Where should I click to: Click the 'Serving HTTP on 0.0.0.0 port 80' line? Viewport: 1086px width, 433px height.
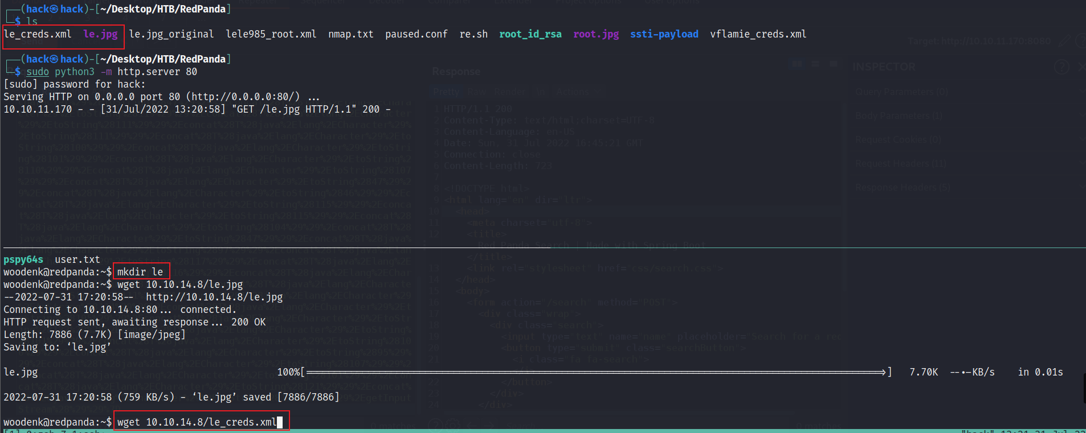click(x=161, y=97)
